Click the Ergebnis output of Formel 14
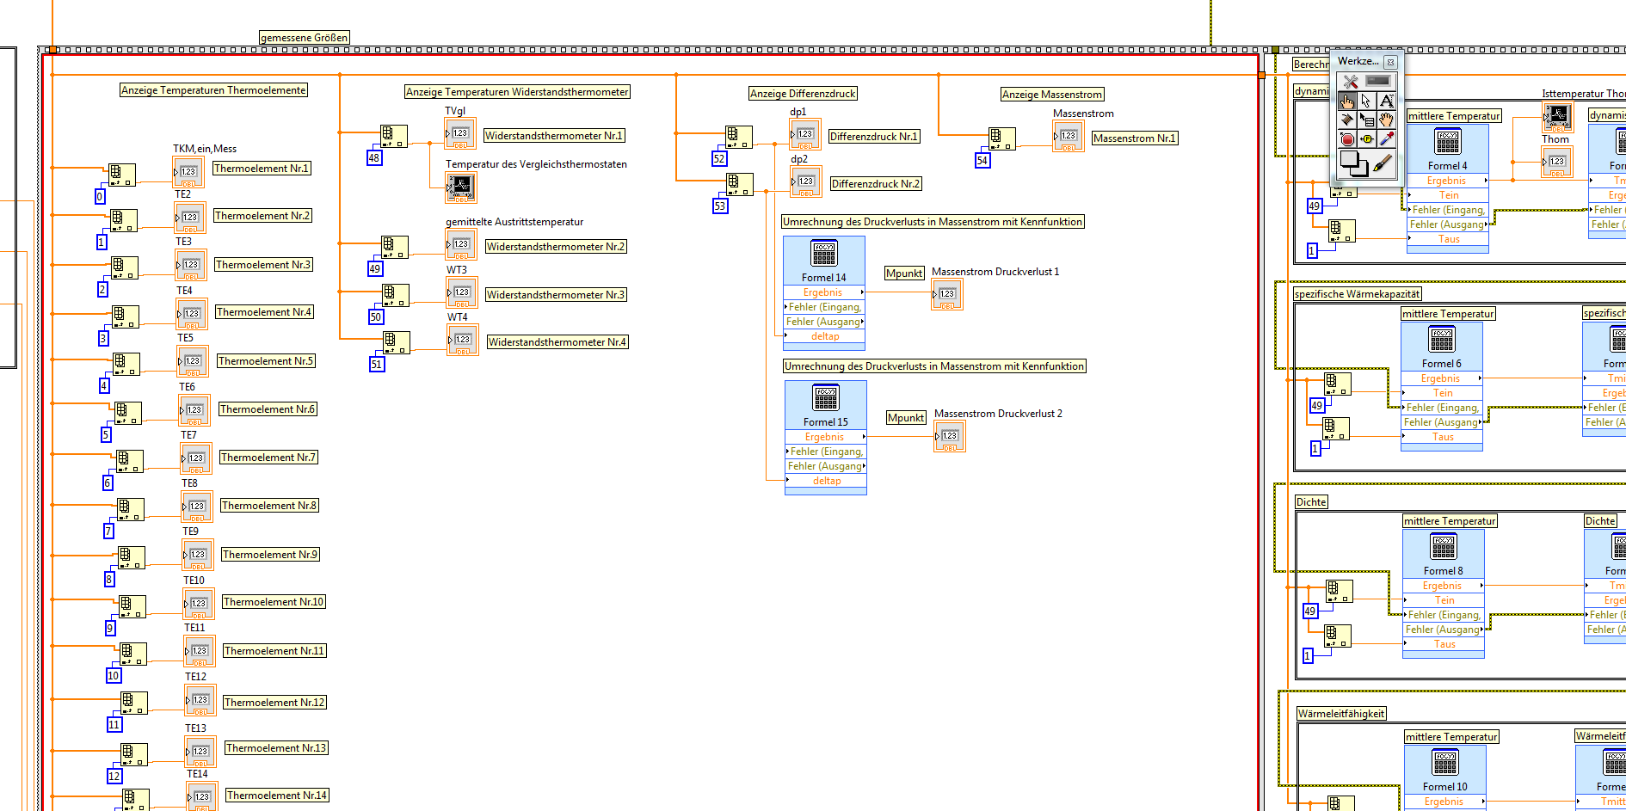Viewport: 1626px width, 811px height. tap(824, 292)
